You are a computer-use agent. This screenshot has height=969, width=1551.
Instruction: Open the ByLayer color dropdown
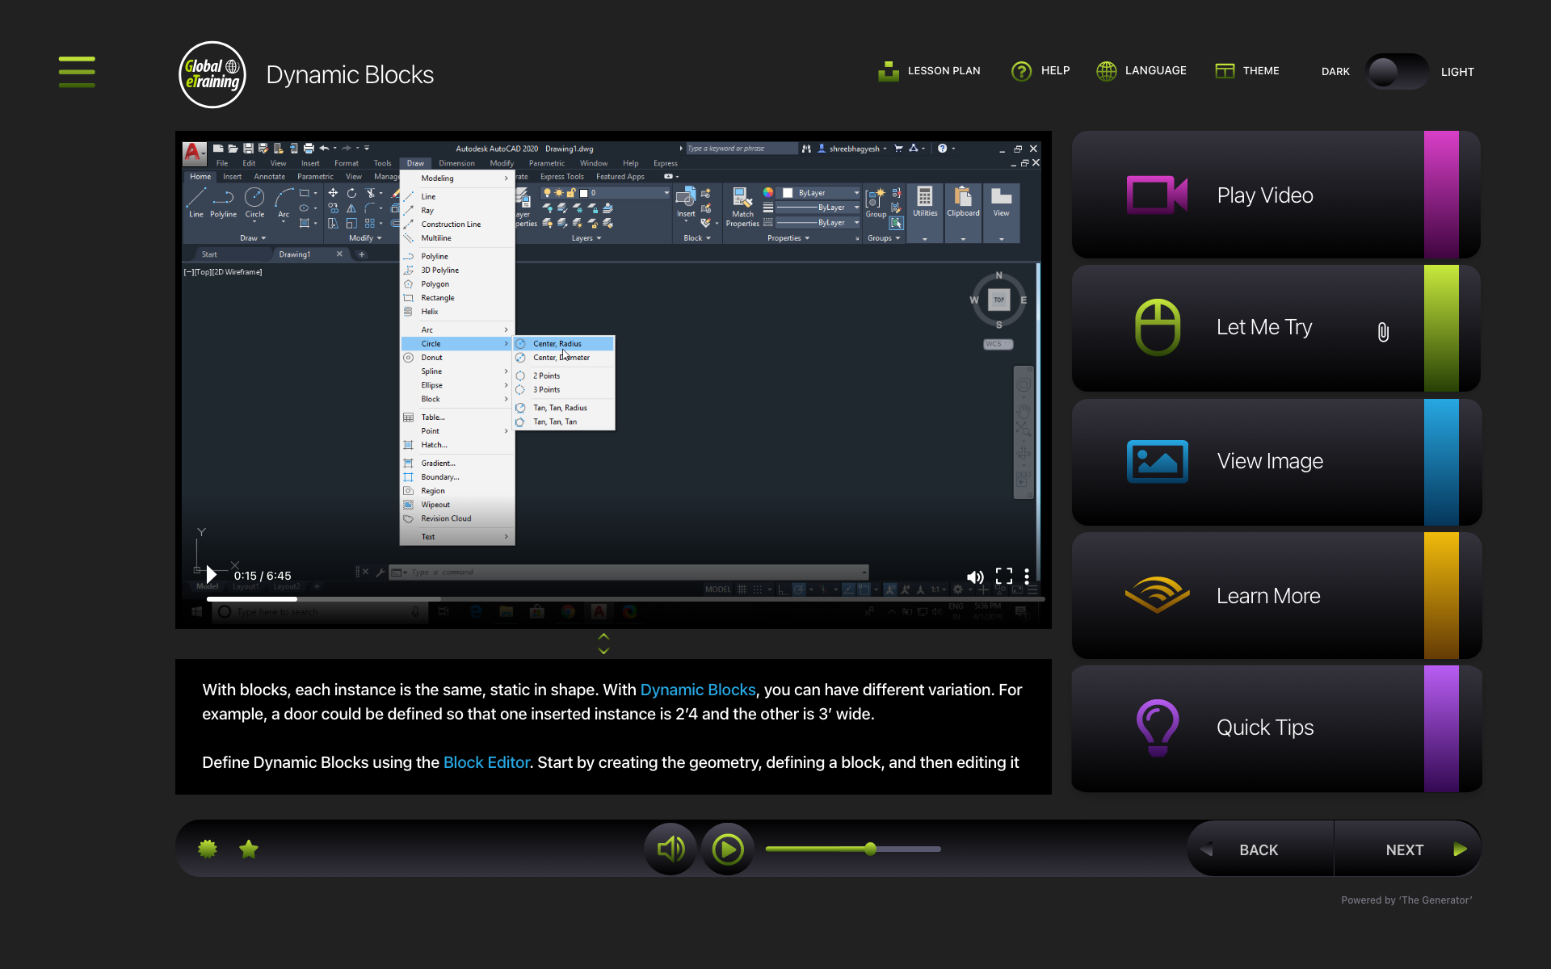click(821, 193)
